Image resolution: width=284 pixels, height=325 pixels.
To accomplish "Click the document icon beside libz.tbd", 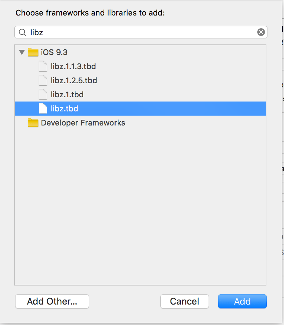I will (x=43, y=109).
